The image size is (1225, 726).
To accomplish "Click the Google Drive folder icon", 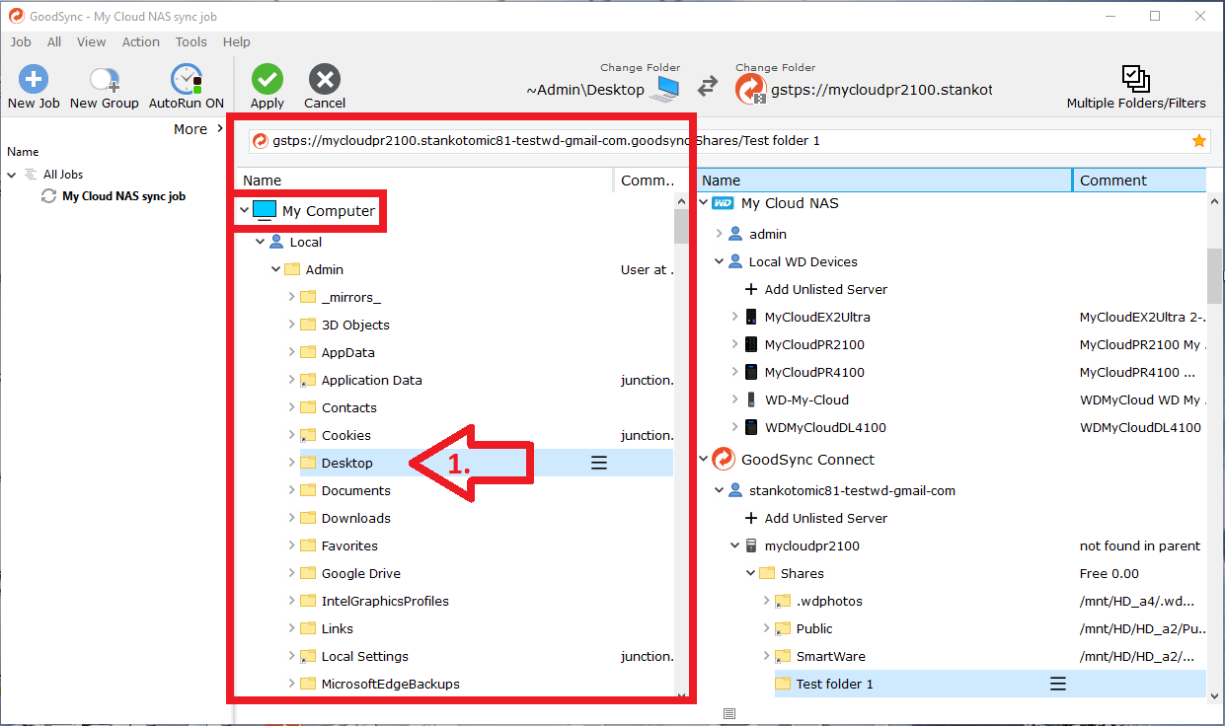I will 307,573.
